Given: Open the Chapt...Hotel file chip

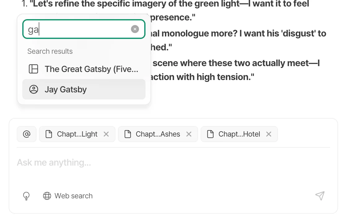Looking at the screenshot, I should (239, 134).
